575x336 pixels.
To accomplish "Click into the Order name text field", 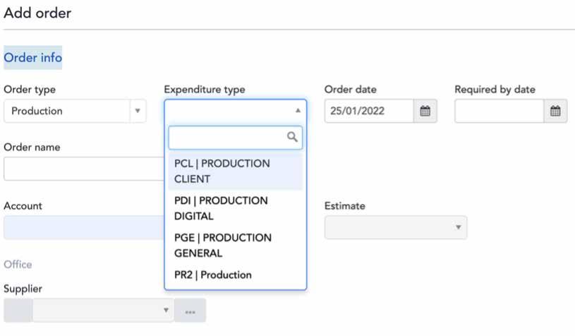I will coord(83,169).
